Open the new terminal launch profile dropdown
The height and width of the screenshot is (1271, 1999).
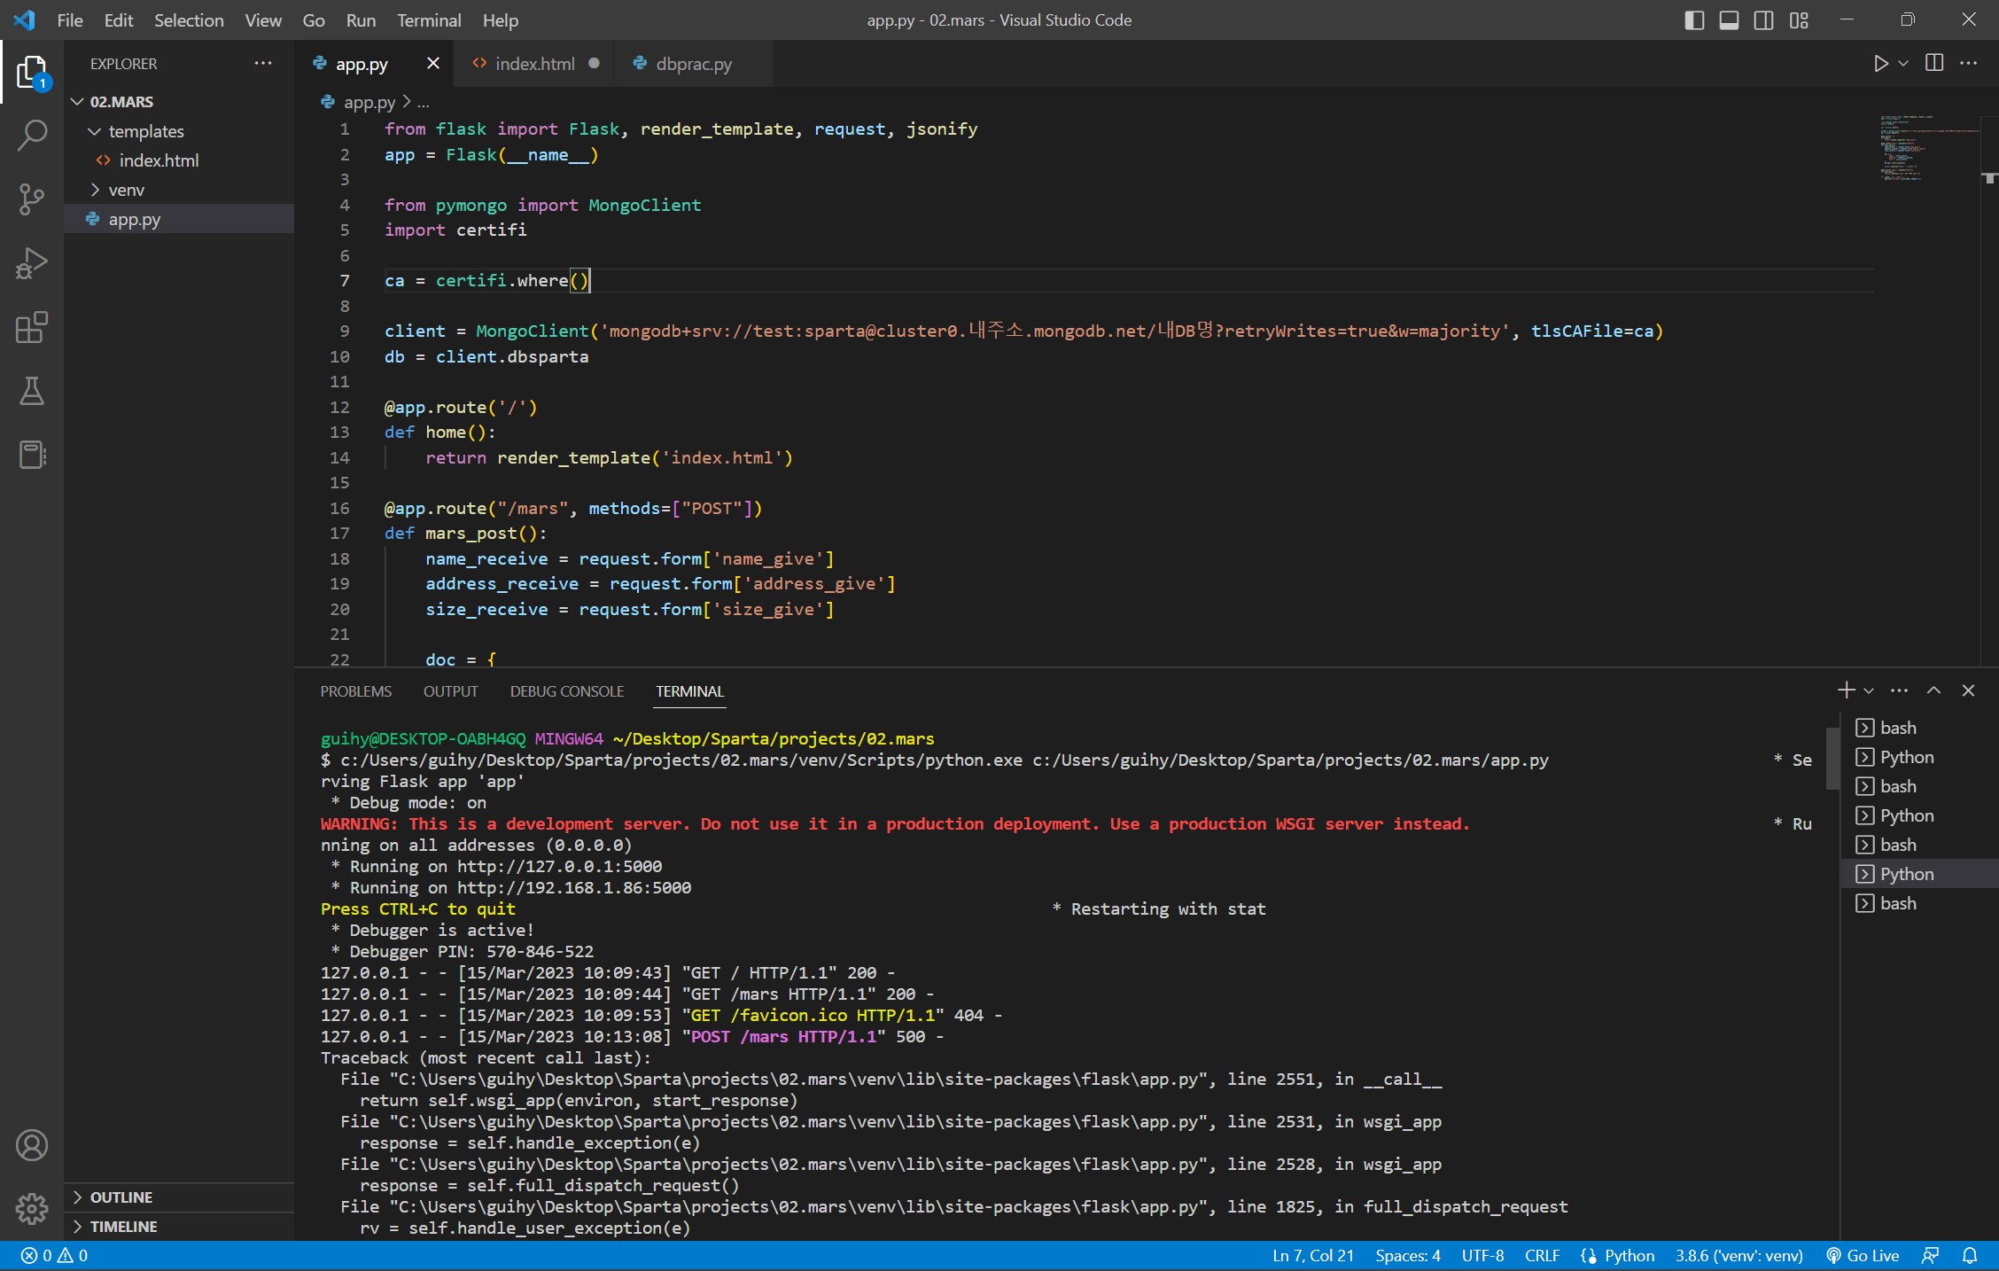(1869, 691)
